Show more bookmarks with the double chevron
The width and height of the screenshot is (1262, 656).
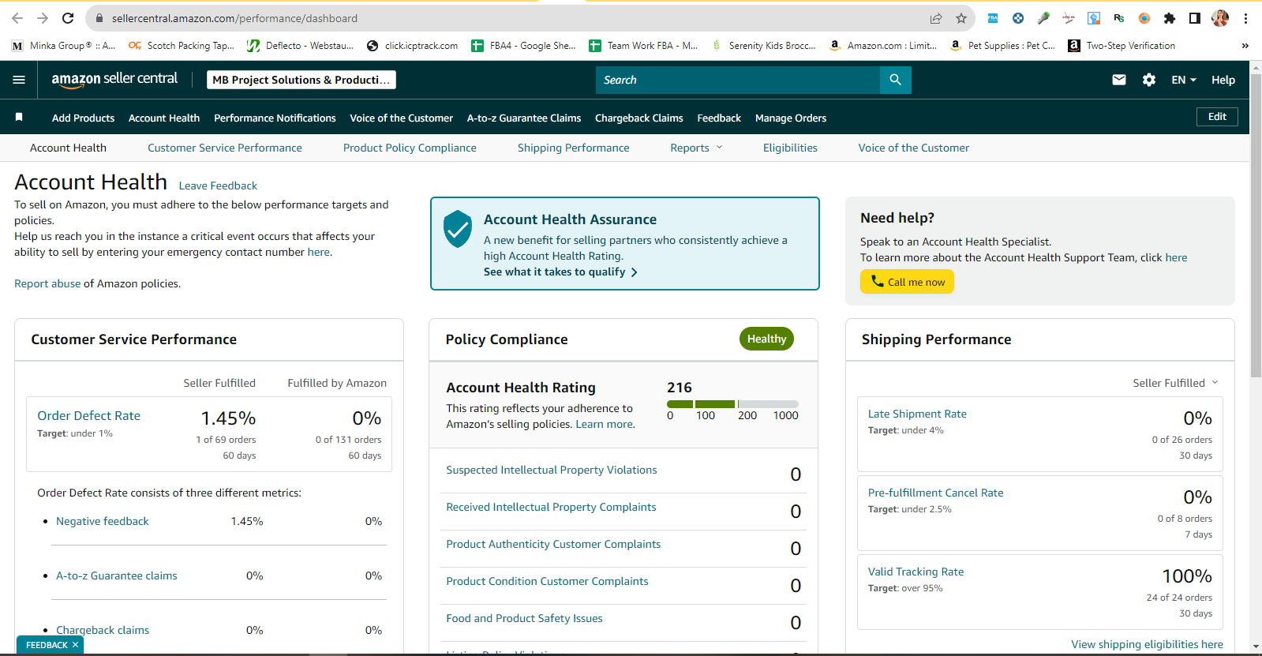pos(1245,46)
